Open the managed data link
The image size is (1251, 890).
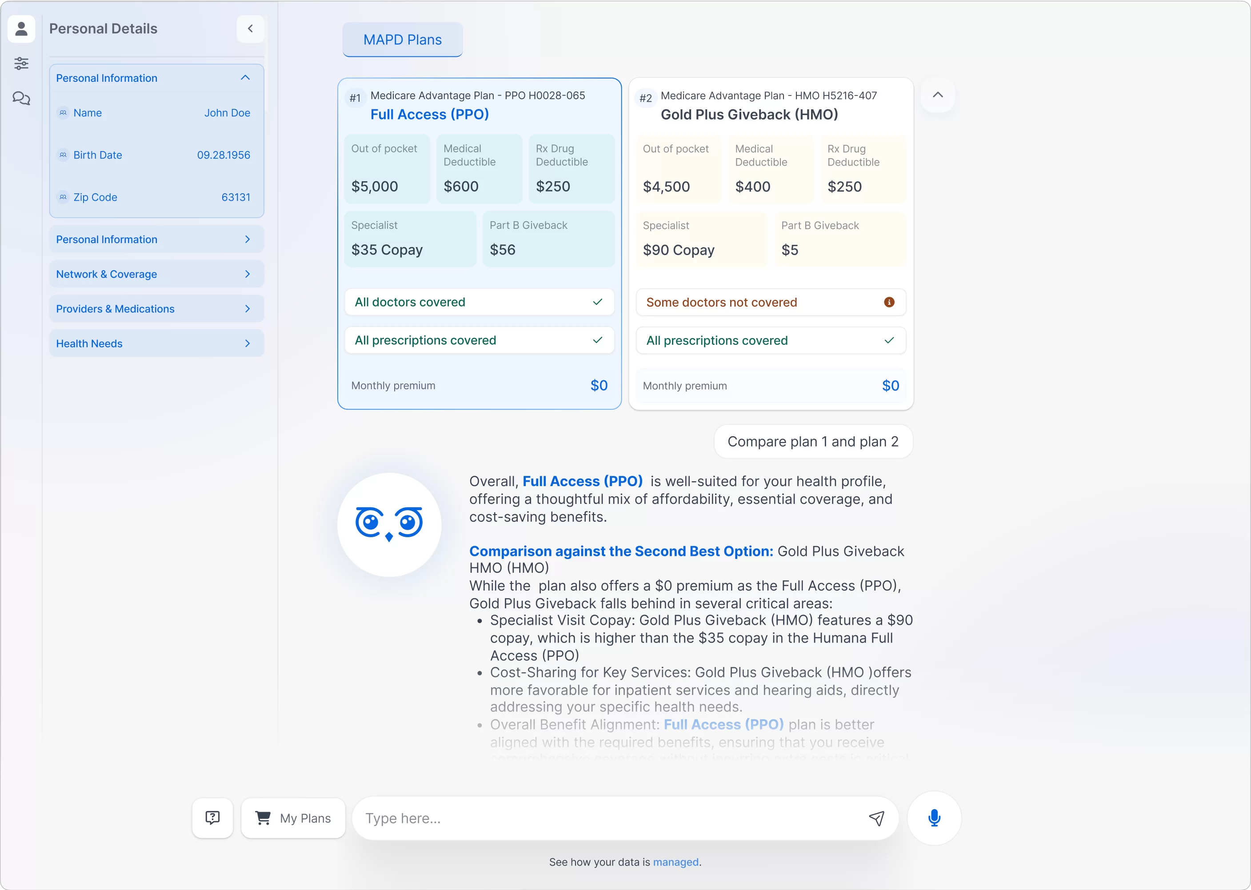click(x=675, y=862)
